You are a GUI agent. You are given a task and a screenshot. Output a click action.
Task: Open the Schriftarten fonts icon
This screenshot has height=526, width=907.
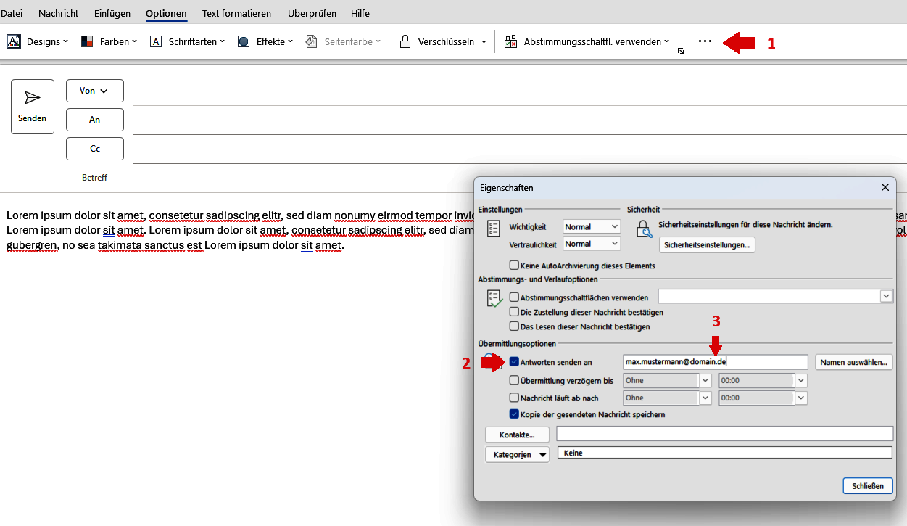point(156,41)
